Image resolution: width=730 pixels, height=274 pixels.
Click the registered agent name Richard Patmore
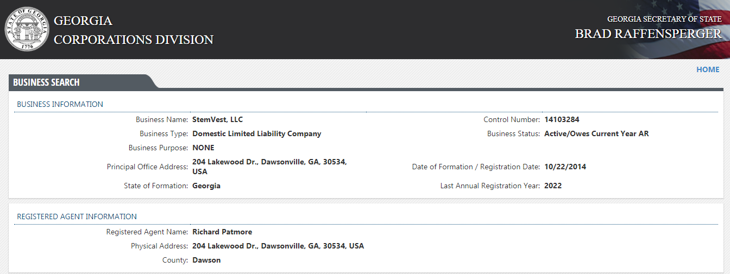tap(222, 232)
